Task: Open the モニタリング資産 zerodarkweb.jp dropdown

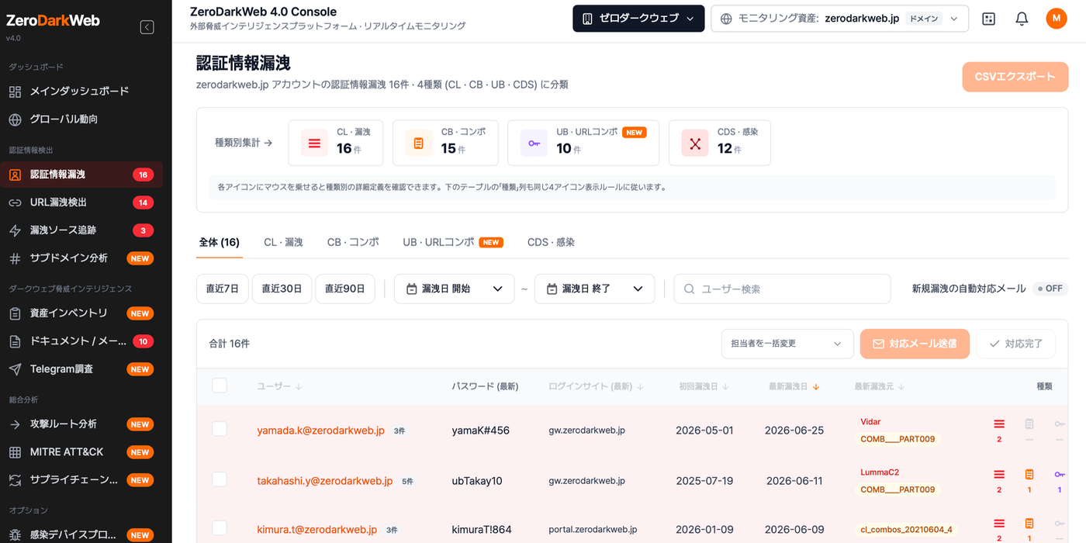Action: coord(839,19)
